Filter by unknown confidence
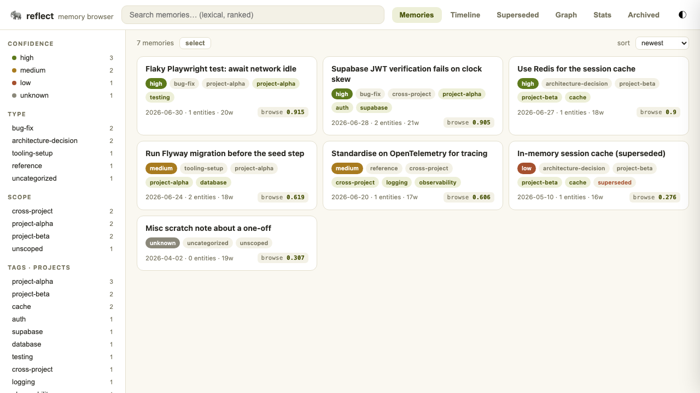Viewport: 700px width, 393px height. pos(62,96)
